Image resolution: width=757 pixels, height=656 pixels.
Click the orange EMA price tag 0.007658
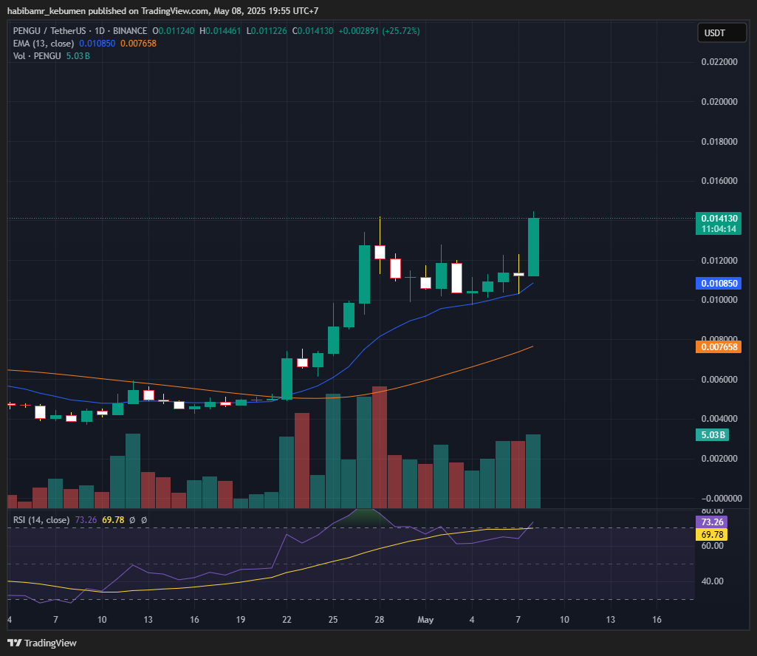[x=719, y=346]
